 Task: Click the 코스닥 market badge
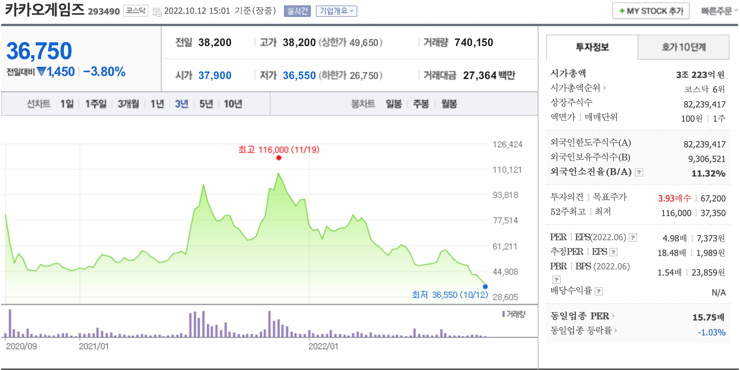point(136,11)
